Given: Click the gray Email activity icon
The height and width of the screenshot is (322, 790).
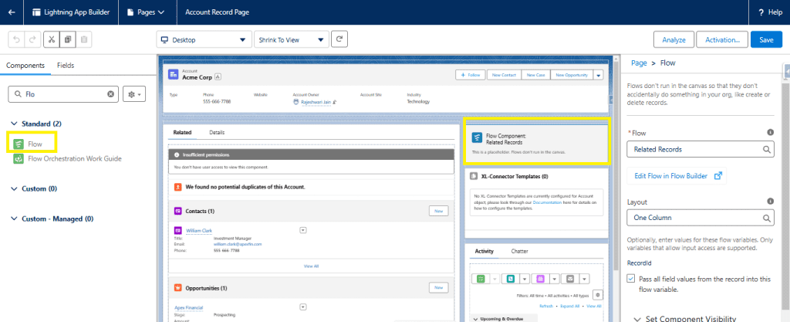Looking at the screenshot, I should pyautogui.click(x=570, y=279).
